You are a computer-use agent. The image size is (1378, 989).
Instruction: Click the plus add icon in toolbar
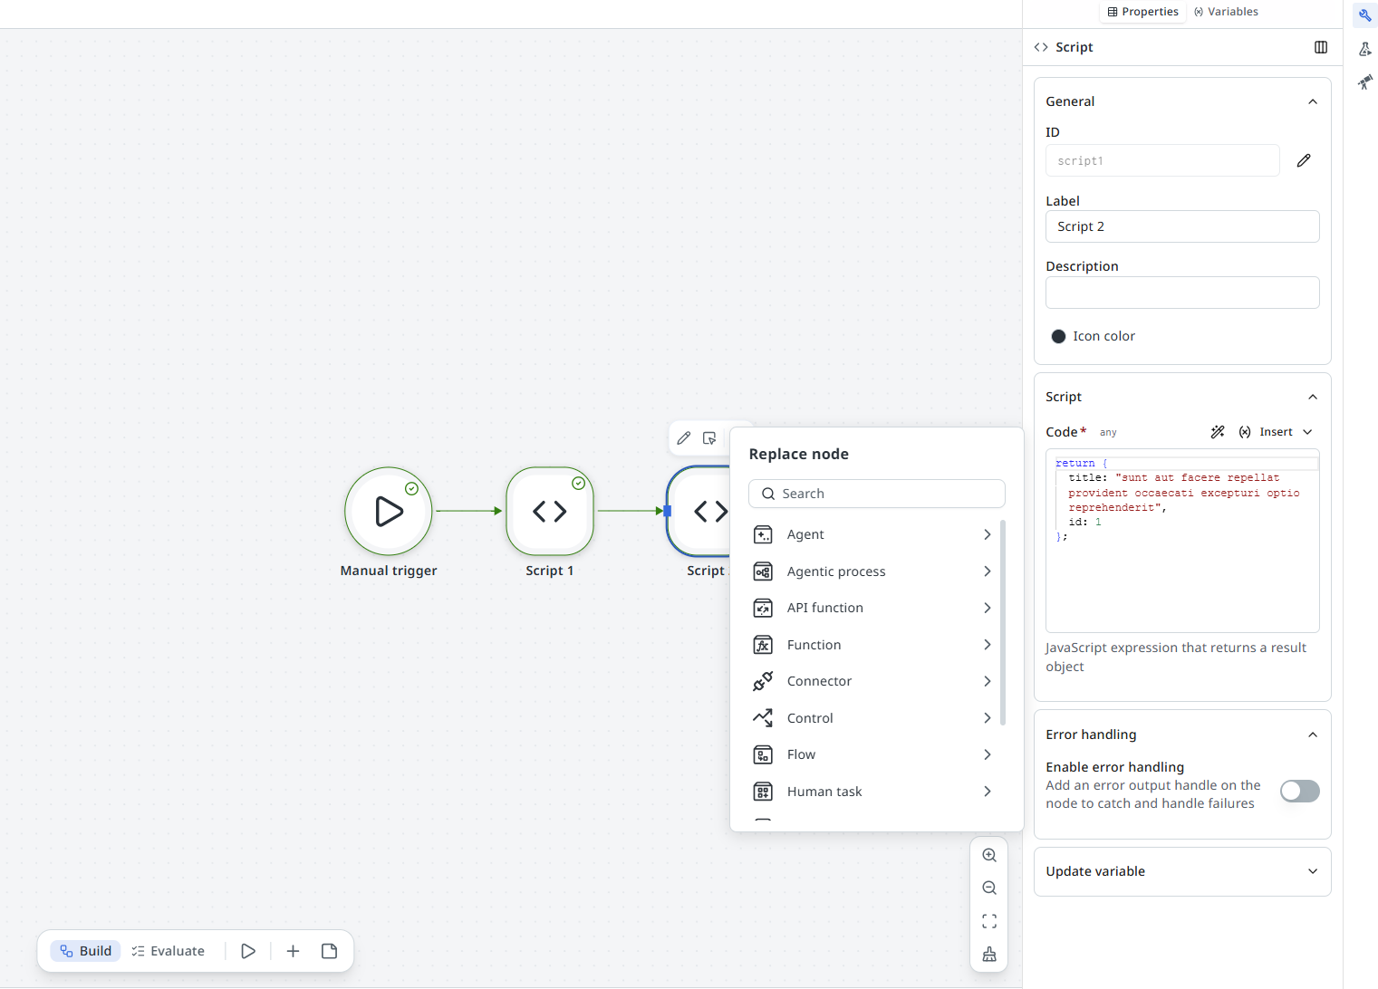click(x=293, y=951)
